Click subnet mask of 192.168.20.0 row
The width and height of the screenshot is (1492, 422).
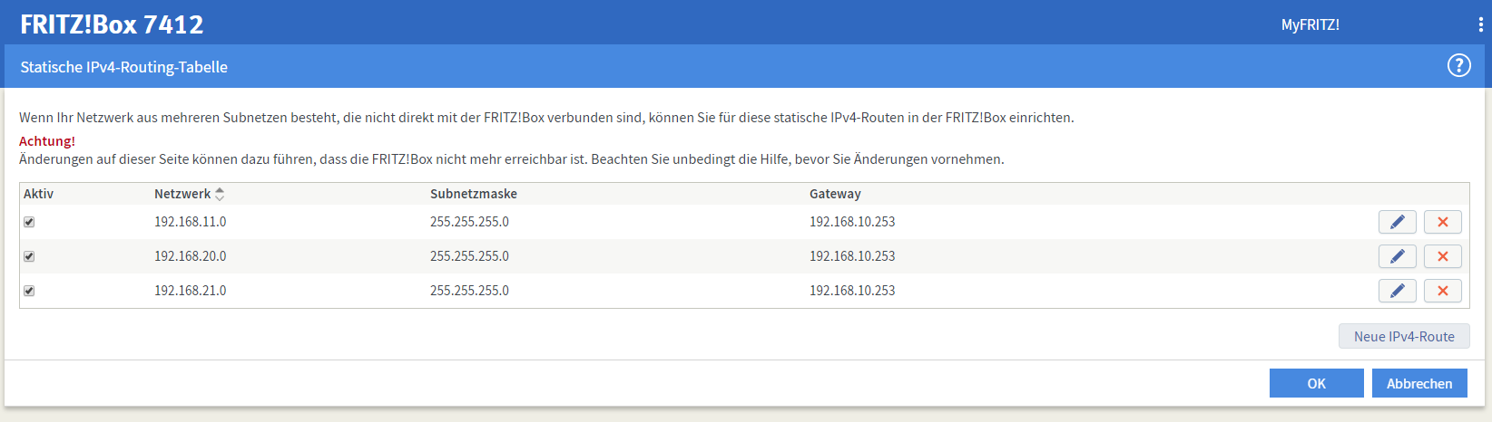click(469, 256)
